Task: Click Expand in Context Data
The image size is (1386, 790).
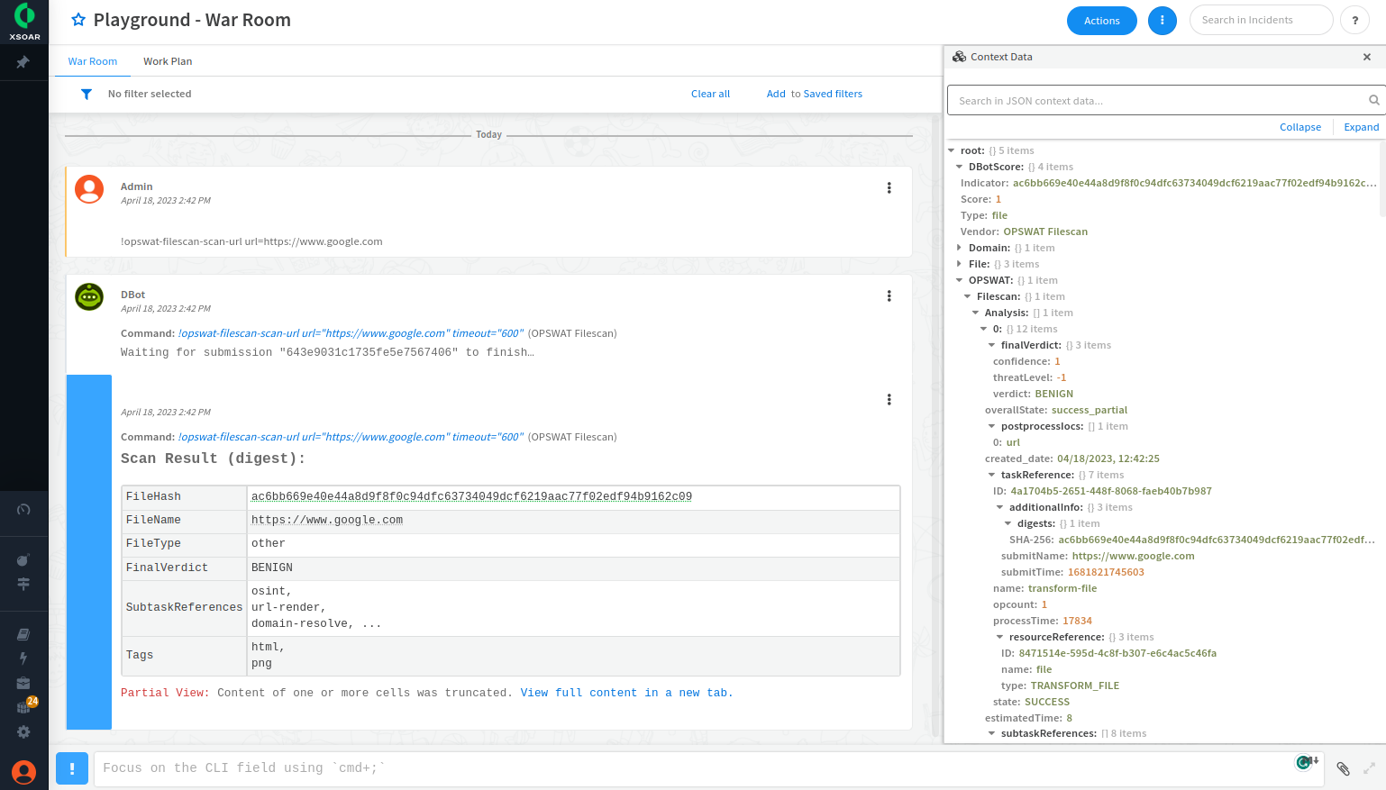Action: tap(1361, 127)
